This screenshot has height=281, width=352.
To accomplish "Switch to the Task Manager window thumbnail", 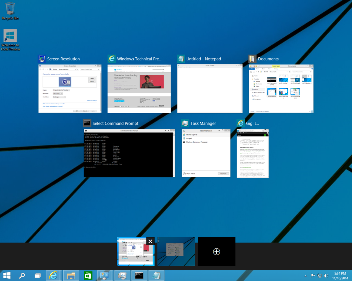I will click(x=206, y=153).
